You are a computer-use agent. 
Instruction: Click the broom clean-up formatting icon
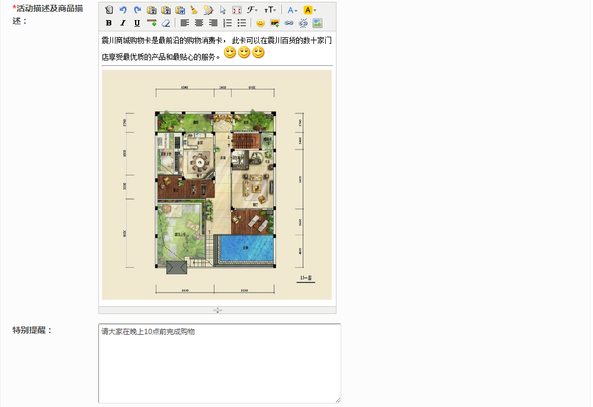tap(194, 10)
